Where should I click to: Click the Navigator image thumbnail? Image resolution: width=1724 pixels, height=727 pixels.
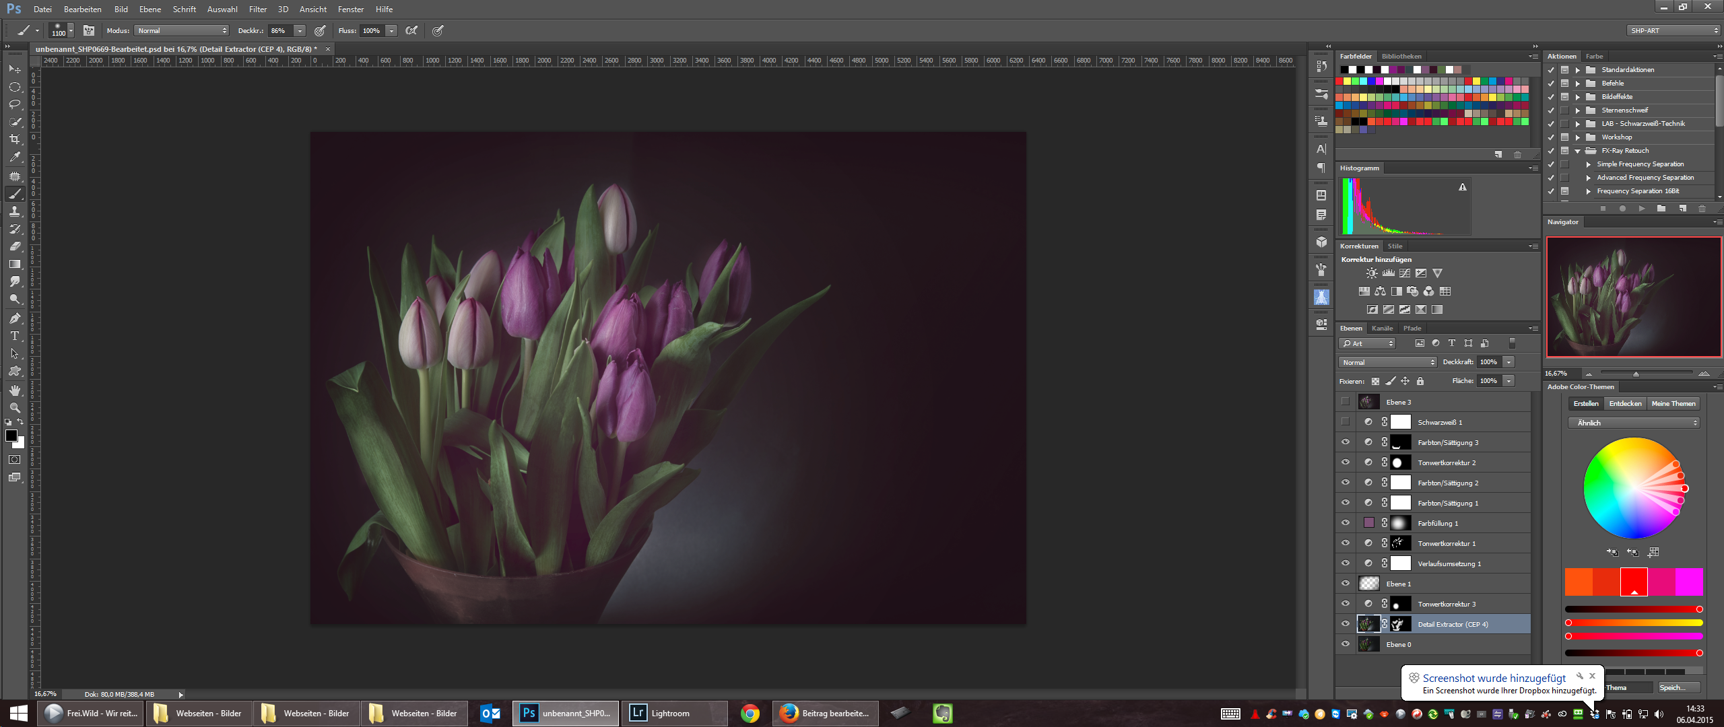click(x=1634, y=297)
